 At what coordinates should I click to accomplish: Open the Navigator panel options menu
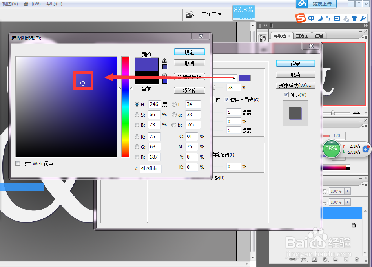pyautogui.click(x=365, y=38)
